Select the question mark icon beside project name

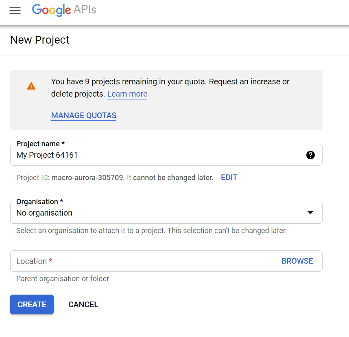point(310,155)
